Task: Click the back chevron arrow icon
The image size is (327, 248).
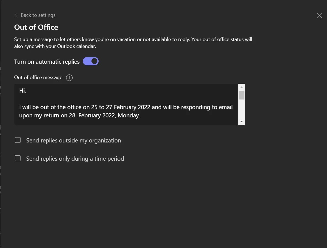Action: pos(16,15)
